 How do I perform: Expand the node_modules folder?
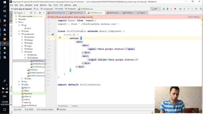pyautogui.click(x=16, y=16)
